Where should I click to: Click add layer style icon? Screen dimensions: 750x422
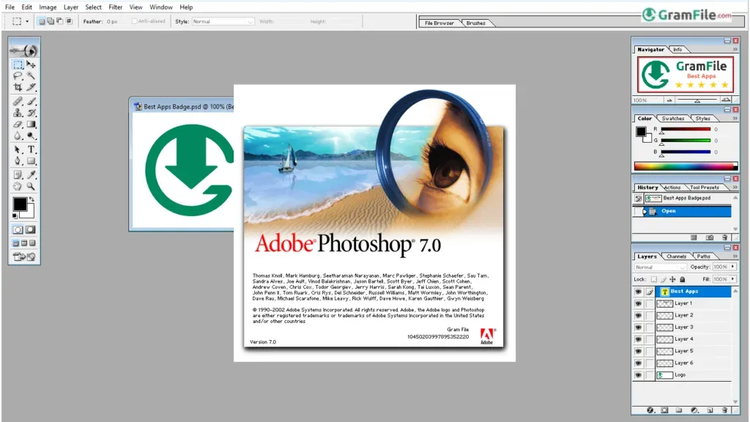coord(650,410)
